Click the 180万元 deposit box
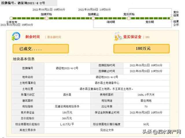Image resolution: width=185 pixels, height=138 pixels. tap(141, 48)
